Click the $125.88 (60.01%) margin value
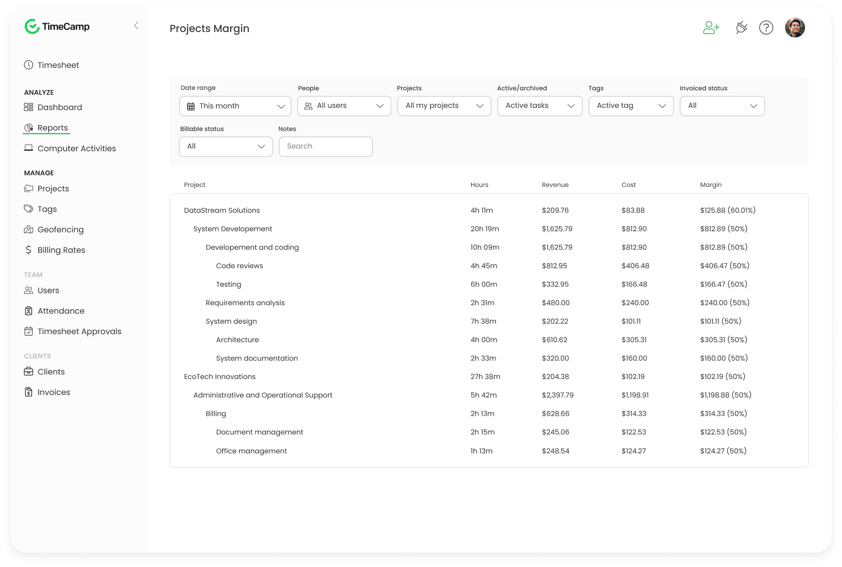 728,210
